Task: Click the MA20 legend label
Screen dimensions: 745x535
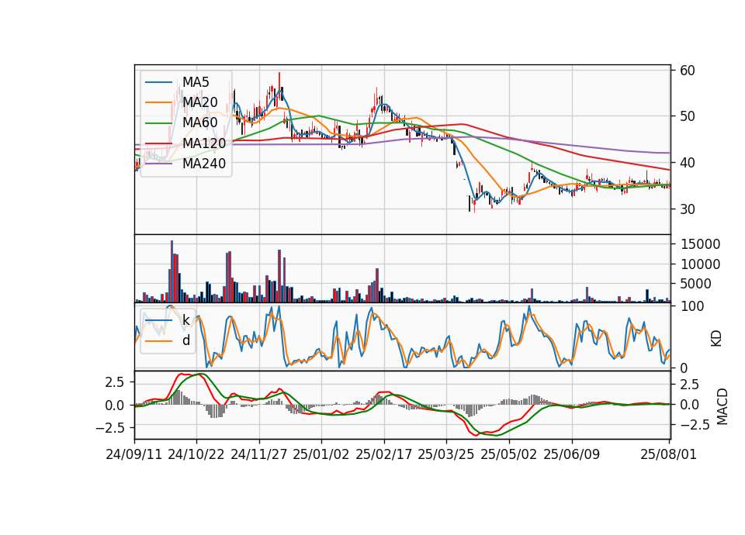Action: (200, 102)
